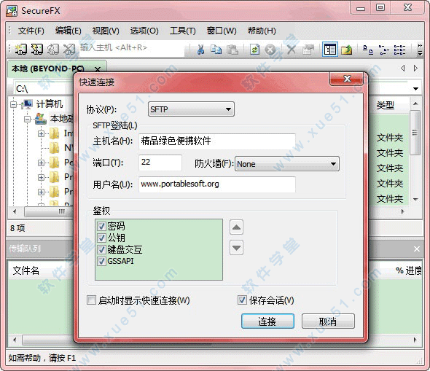430x371 pixels.
Task: Open the C:\ path dropdown arrow
Action: 415,89
